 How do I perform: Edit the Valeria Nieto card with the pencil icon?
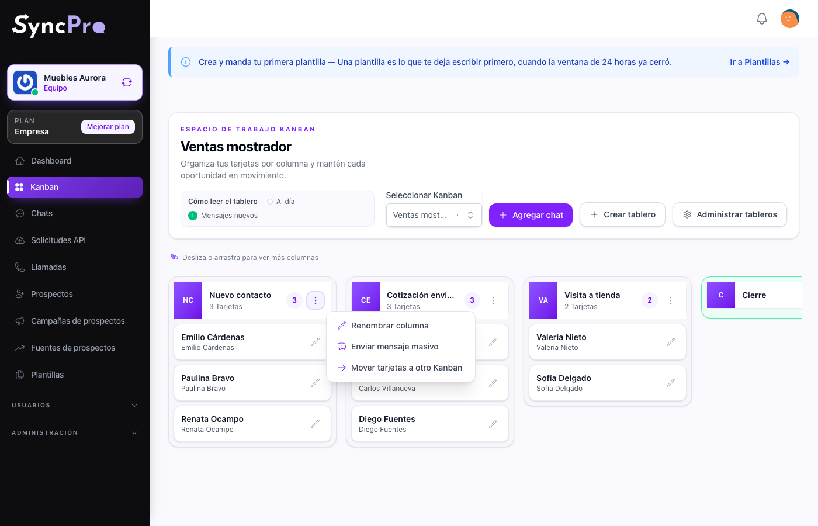point(671,342)
